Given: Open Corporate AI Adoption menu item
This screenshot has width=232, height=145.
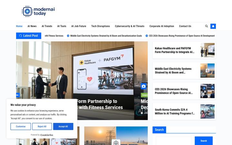Looking at the screenshot, I should tap(162, 26).
